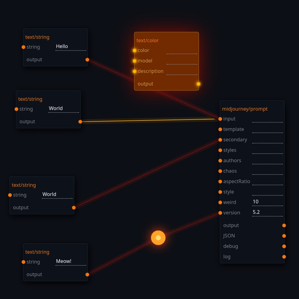Screen dimensions: 299x299
Task: Select the midjourney/prompt node title
Action: coord(245,109)
